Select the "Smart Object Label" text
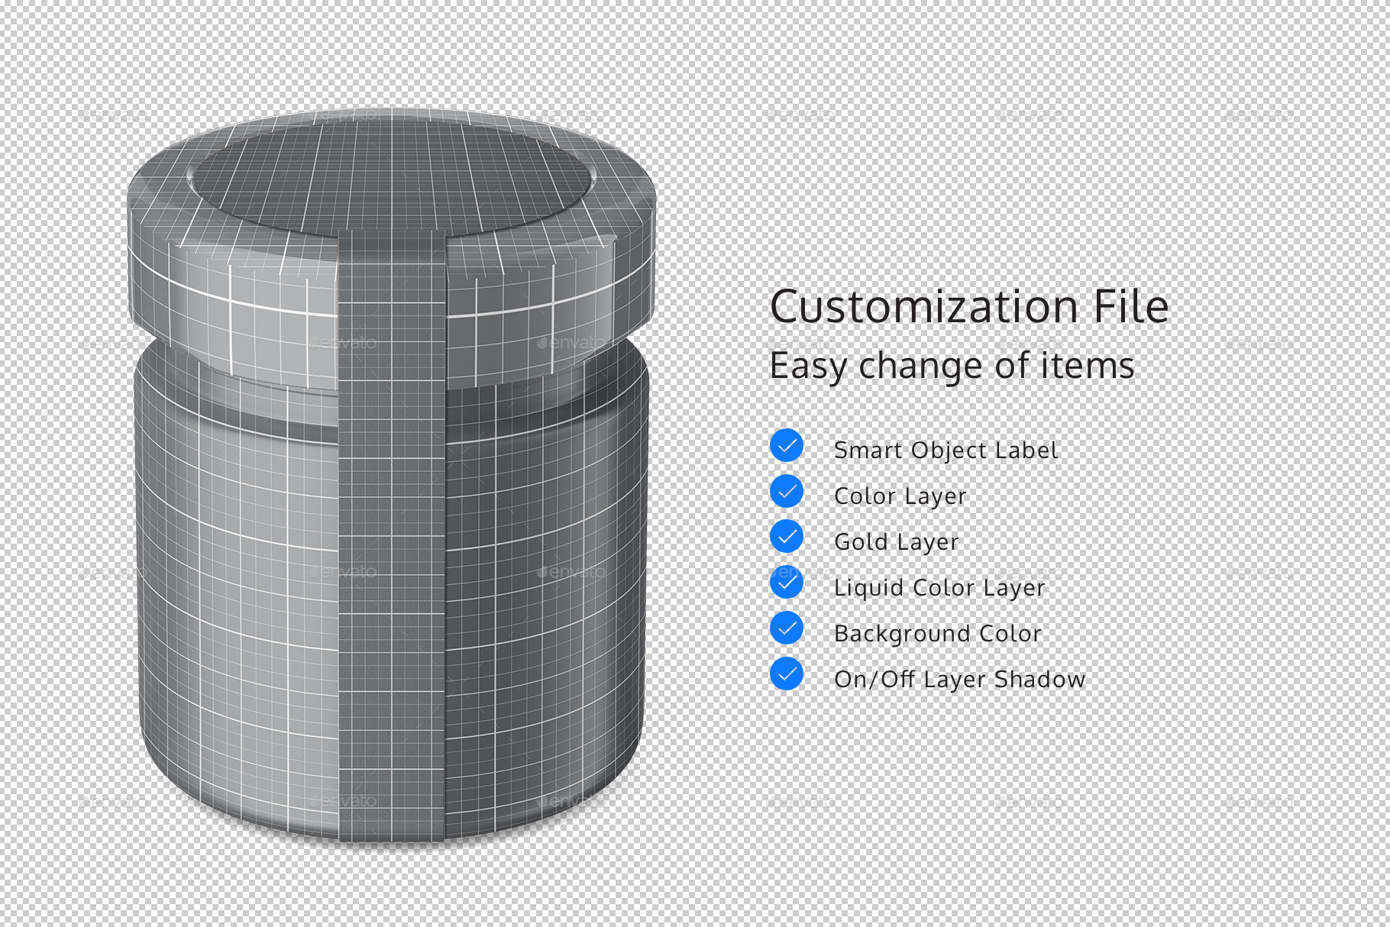The image size is (1390, 927). (946, 451)
